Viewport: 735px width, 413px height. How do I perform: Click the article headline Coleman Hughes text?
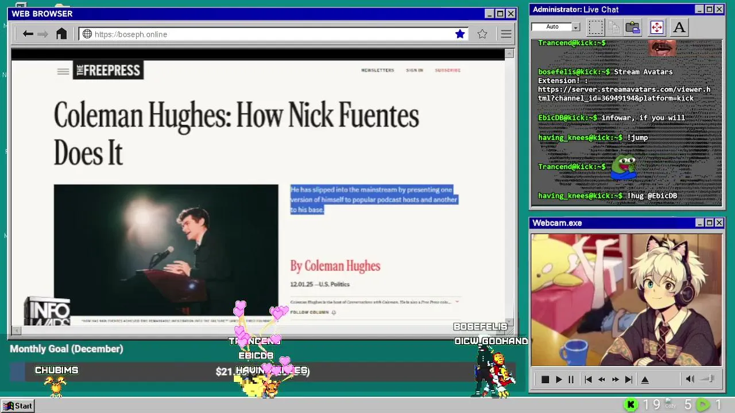pyautogui.click(x=236, y=135)
